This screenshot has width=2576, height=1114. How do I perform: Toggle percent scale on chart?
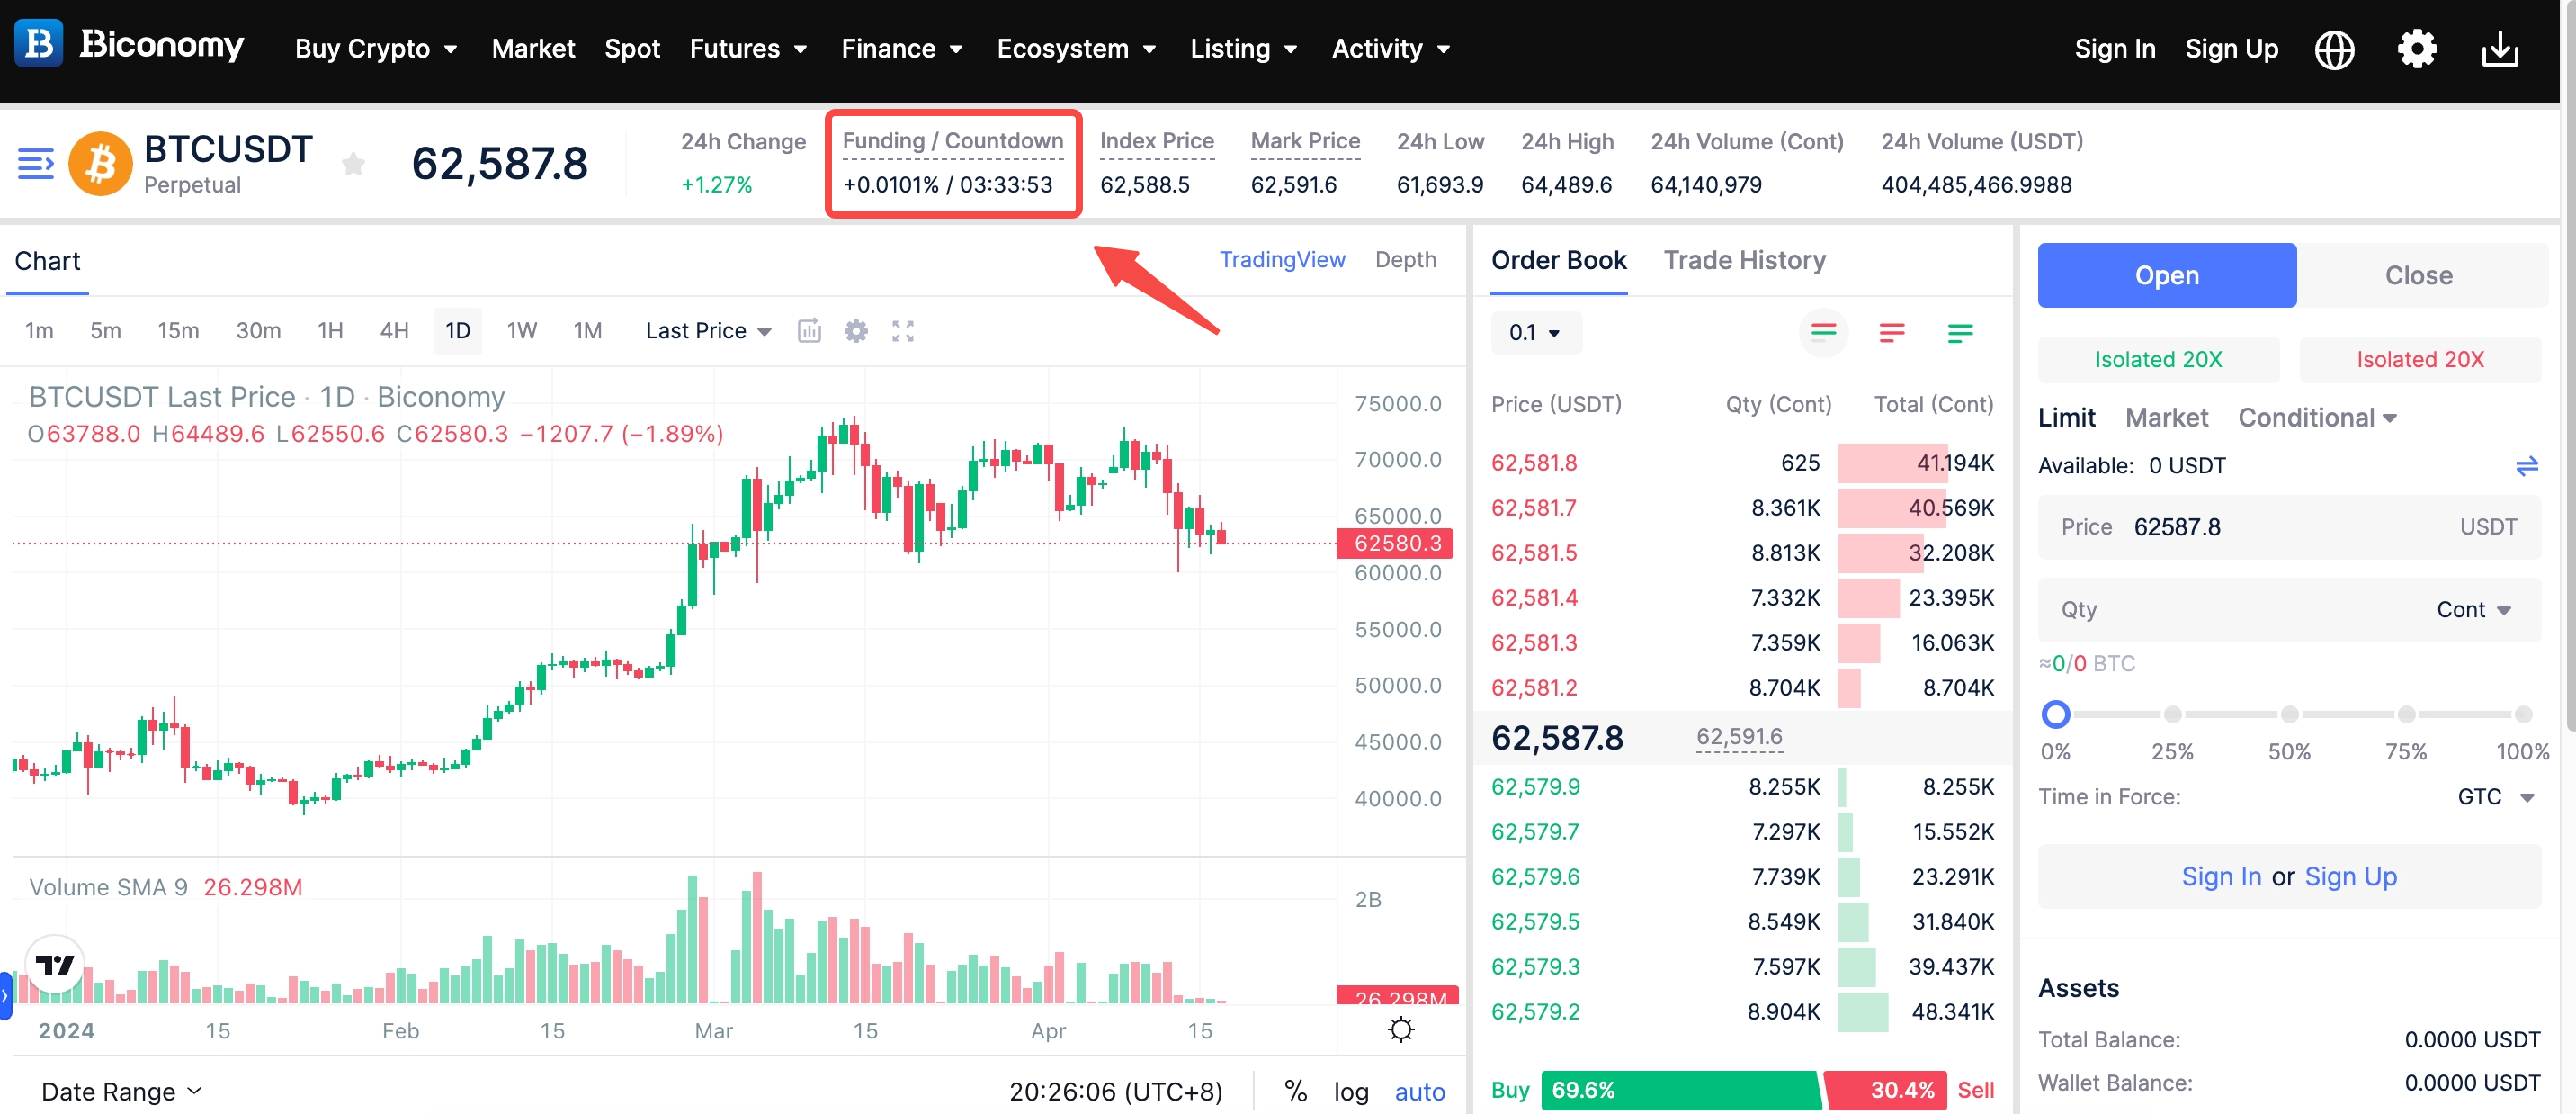(1295, 1091)
